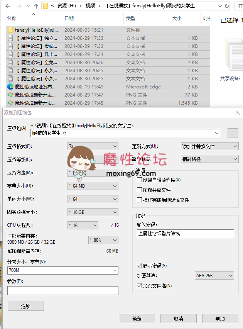This screenshot has height=329, width=243.
Task: Click the options button at bottom left
Action: (x=26, y=306)
